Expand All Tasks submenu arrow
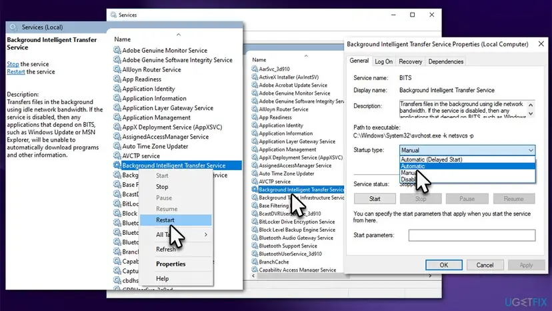The height and width of the screenshot is (311, 552). click(205, 234)
